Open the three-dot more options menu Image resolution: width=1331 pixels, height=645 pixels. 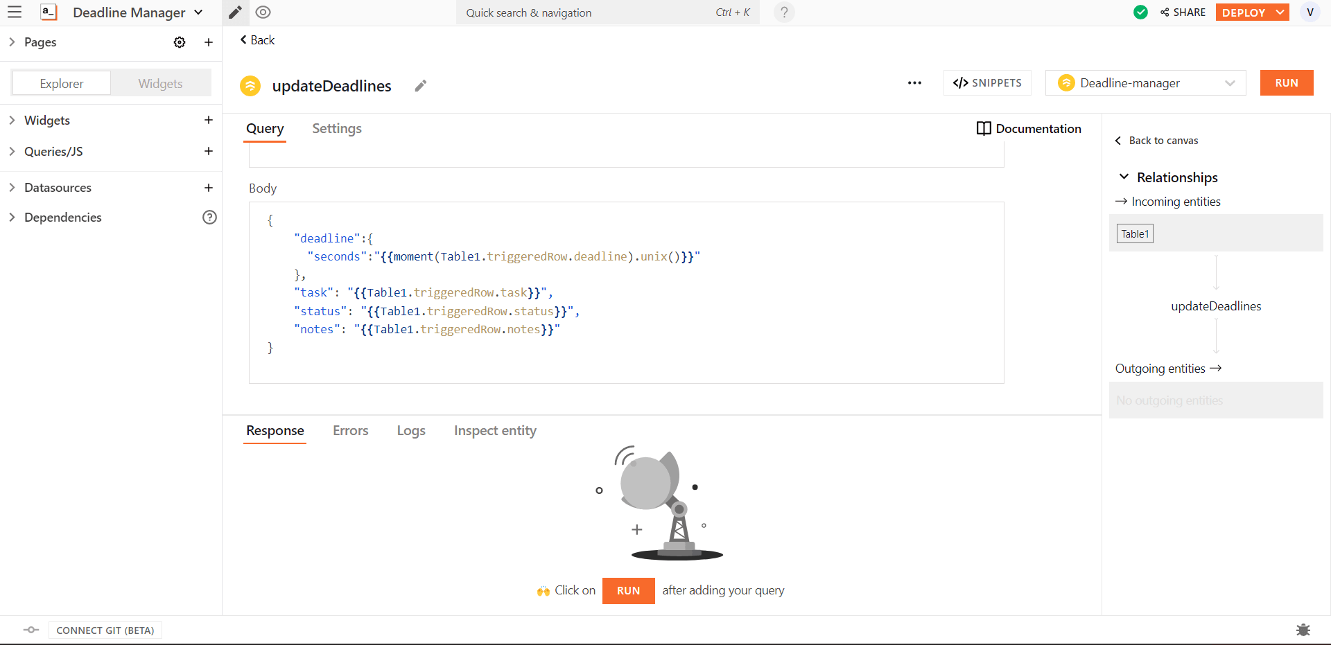pyautogui.click(x=914, y=83)
